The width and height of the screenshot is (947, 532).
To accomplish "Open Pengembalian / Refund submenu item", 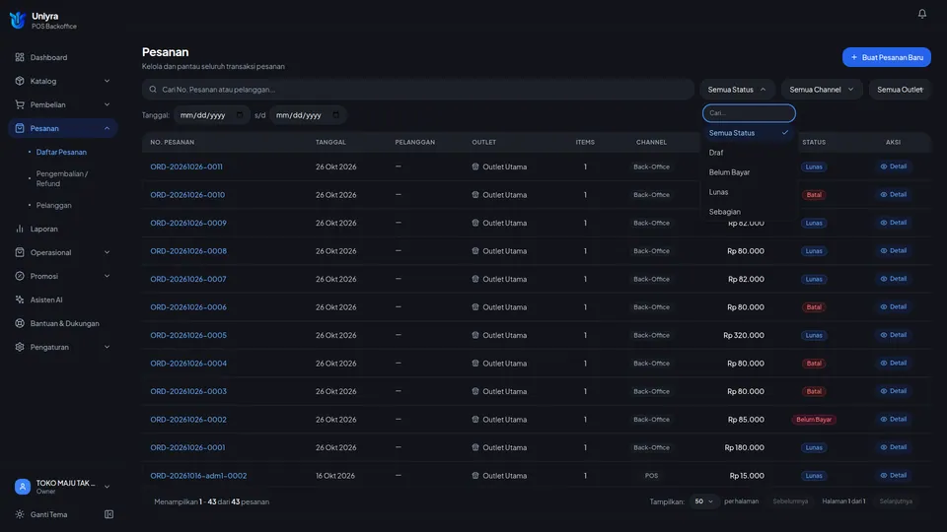I will (61, 178).
